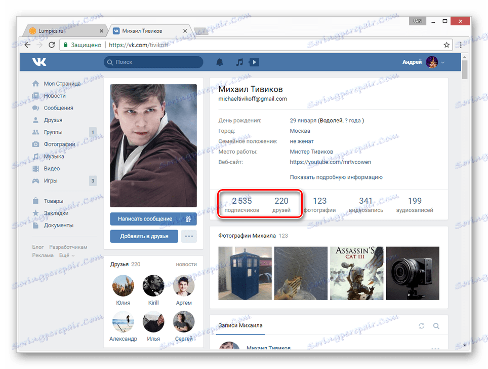The height and width of the screenshot is (369, 488).
Task: Click Показать подробную информацию
Action: click(x=336, y=177)
